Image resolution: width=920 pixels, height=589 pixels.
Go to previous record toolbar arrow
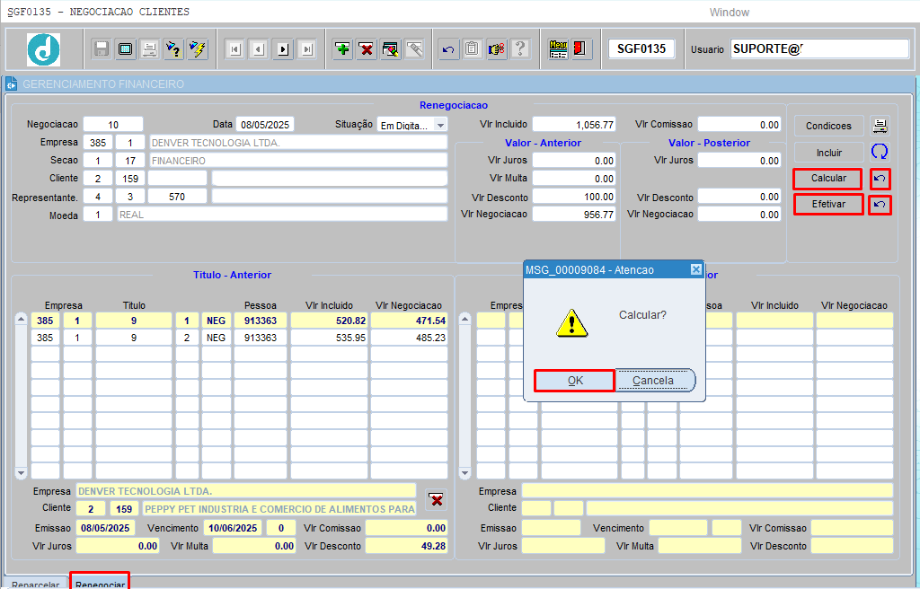(x=259, y=49)
